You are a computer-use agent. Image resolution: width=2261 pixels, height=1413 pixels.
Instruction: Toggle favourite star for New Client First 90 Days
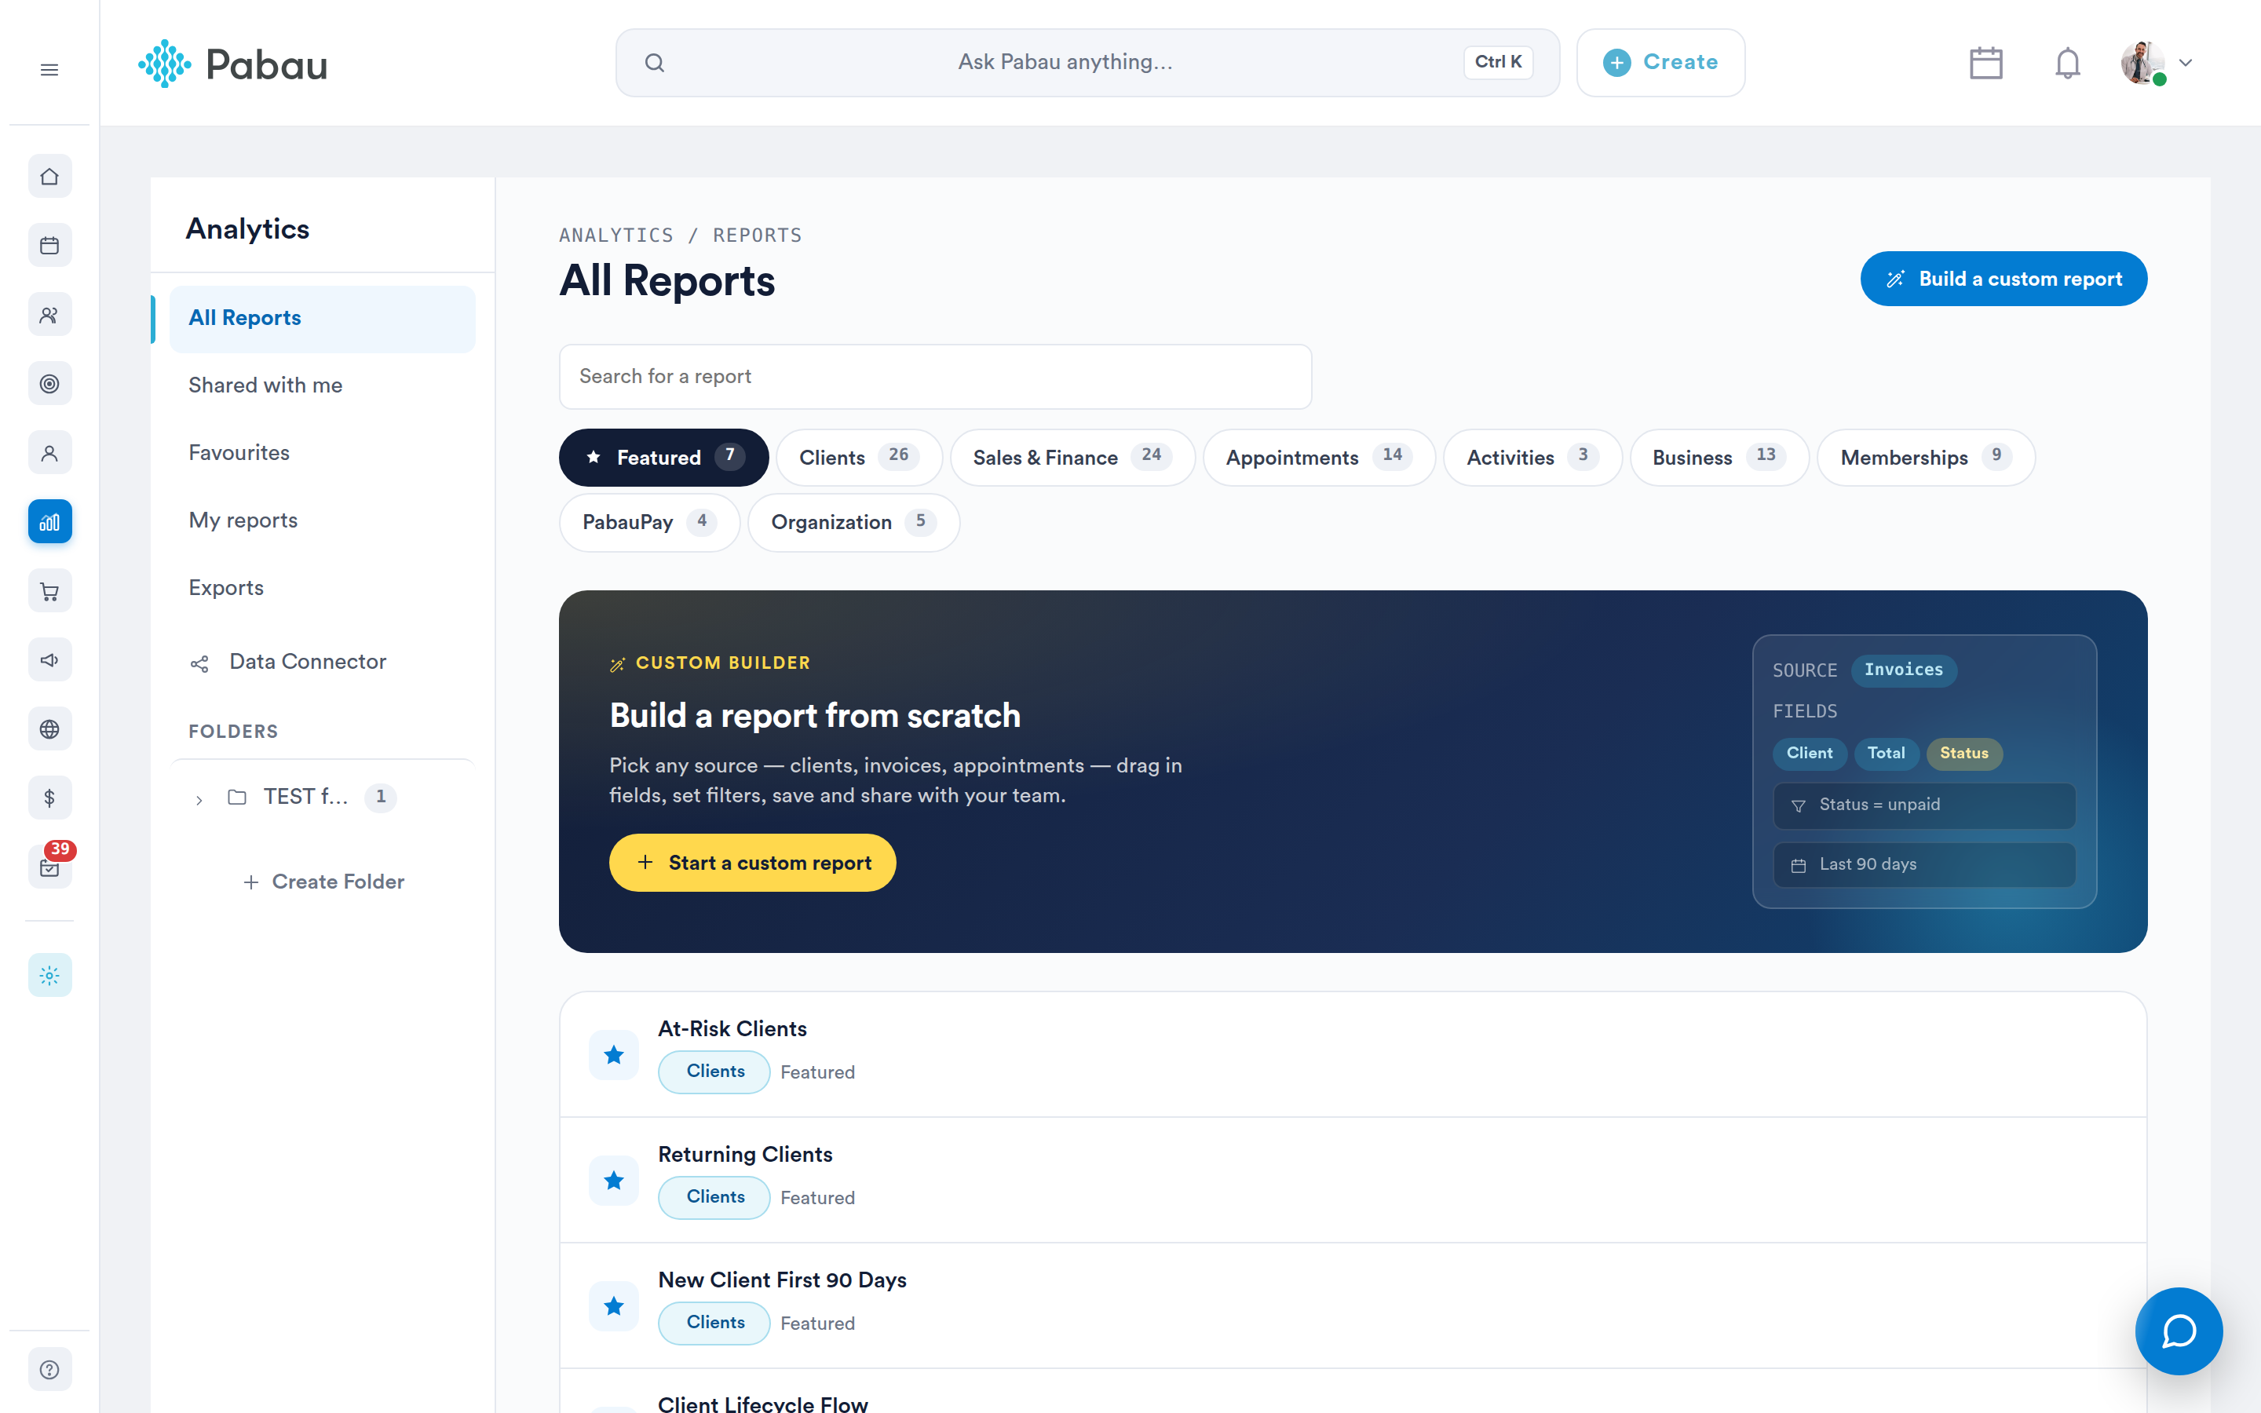coord(614,1305)
